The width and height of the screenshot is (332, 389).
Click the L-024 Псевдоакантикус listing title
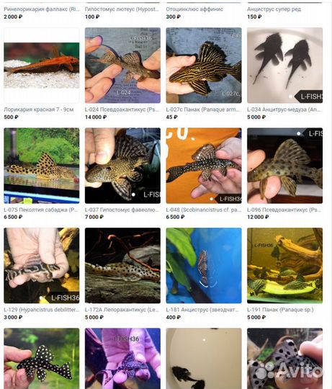click(x=122, y=109)
